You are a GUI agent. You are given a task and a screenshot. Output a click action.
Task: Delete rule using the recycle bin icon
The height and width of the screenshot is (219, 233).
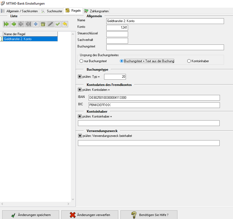click(x=43, y=24)
